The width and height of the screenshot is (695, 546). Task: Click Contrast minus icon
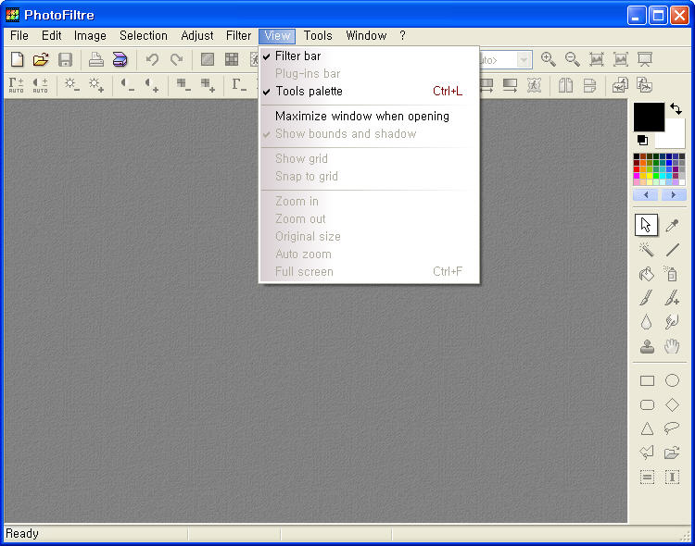(128, 84)
